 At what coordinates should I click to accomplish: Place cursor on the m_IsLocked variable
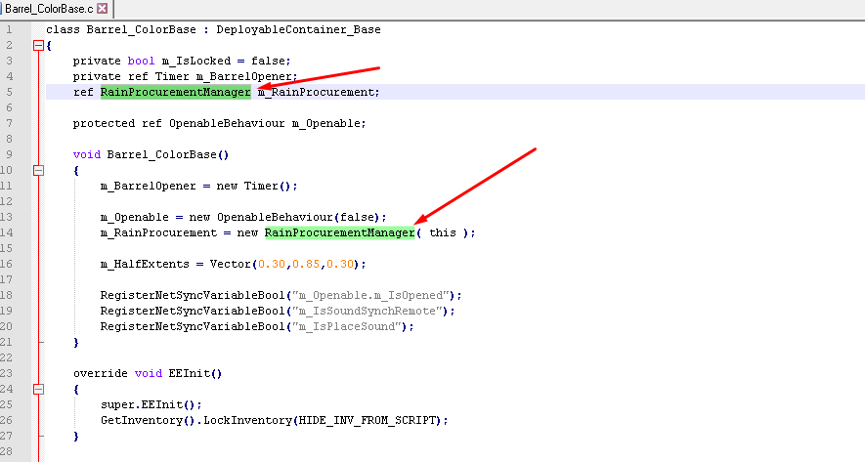[196, 61]
